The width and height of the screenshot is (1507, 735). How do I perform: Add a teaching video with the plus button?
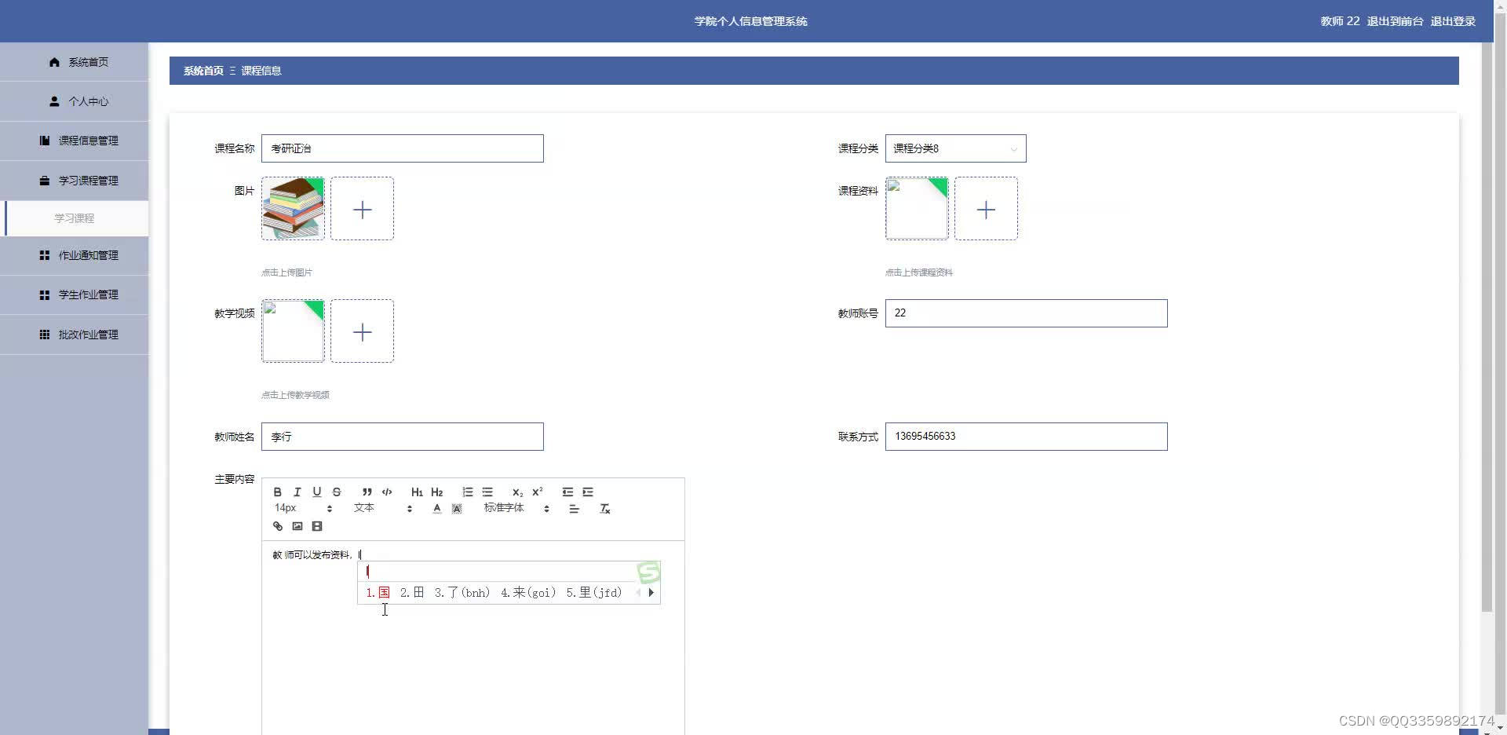[x=362, y=331]
